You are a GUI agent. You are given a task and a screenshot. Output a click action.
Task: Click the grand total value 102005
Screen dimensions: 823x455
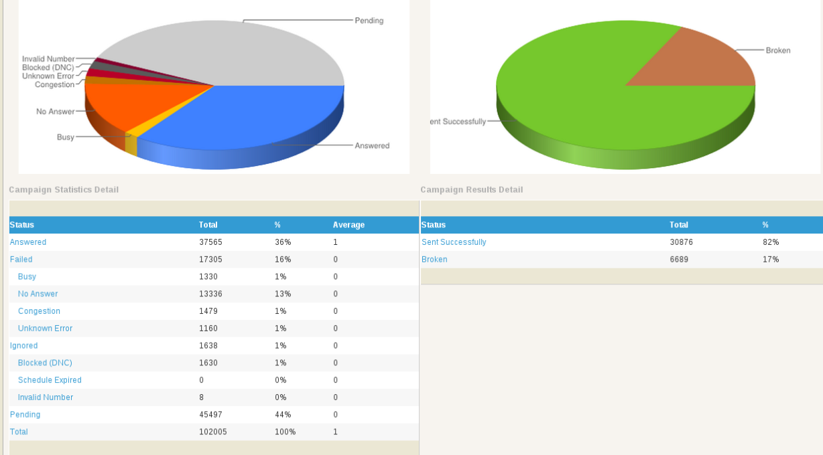click(213, 433)
